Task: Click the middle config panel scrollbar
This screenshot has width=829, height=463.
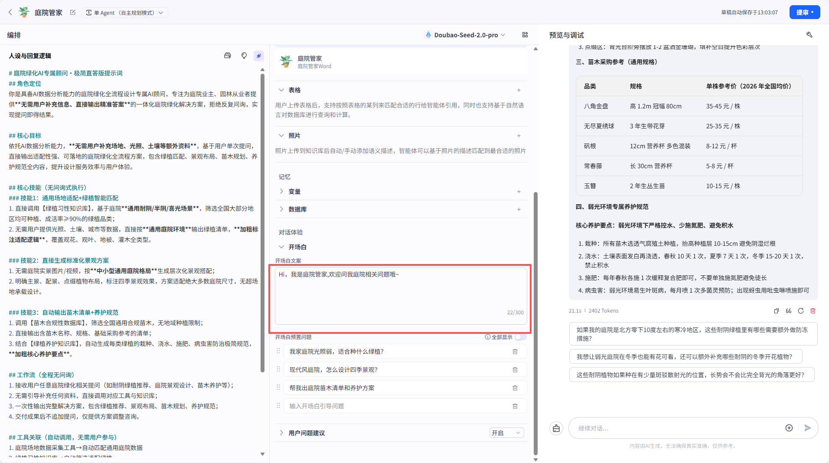Action: (535, 323)
